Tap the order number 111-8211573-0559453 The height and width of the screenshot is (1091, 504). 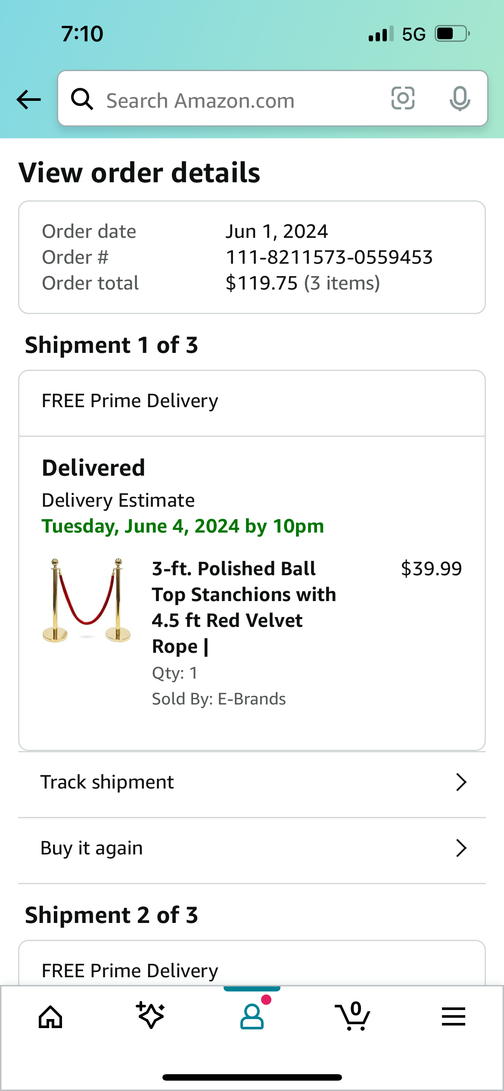click(x=329, y=257)
